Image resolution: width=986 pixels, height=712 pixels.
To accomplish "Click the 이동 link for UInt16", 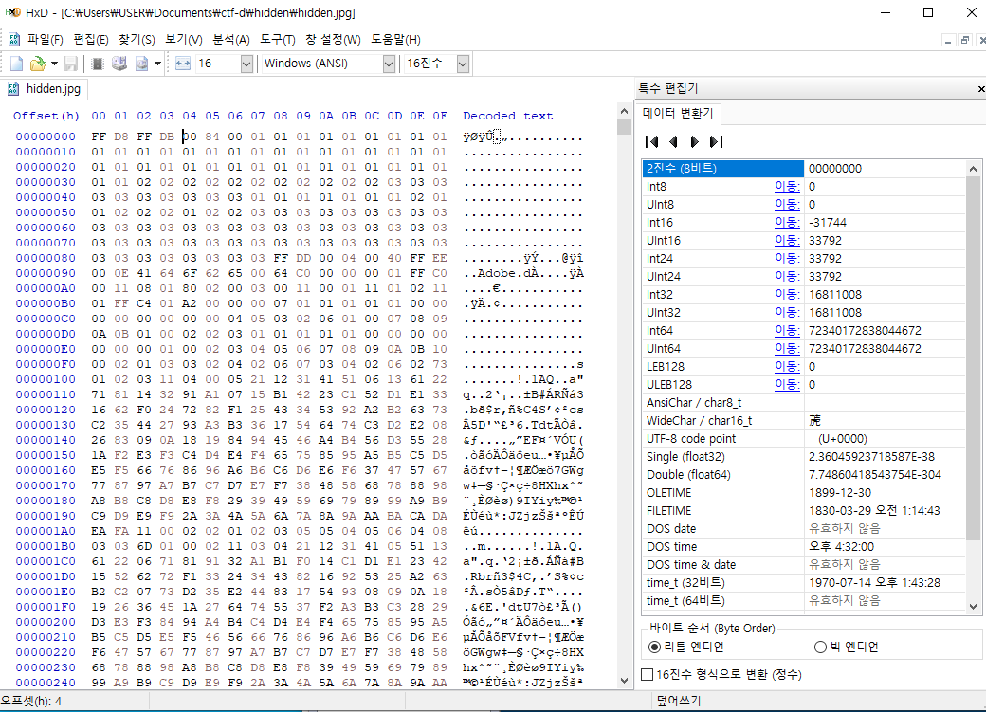I will tap(787, 240).
